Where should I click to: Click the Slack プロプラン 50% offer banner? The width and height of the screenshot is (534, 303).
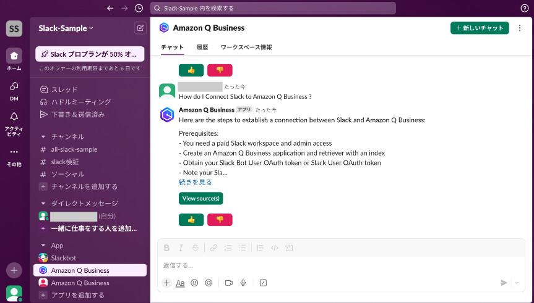pyautogui.click(x=90, y=54)
